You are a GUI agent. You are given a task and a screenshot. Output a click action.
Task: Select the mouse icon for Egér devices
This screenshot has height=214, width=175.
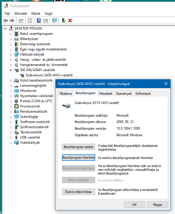tap(16, 49)
